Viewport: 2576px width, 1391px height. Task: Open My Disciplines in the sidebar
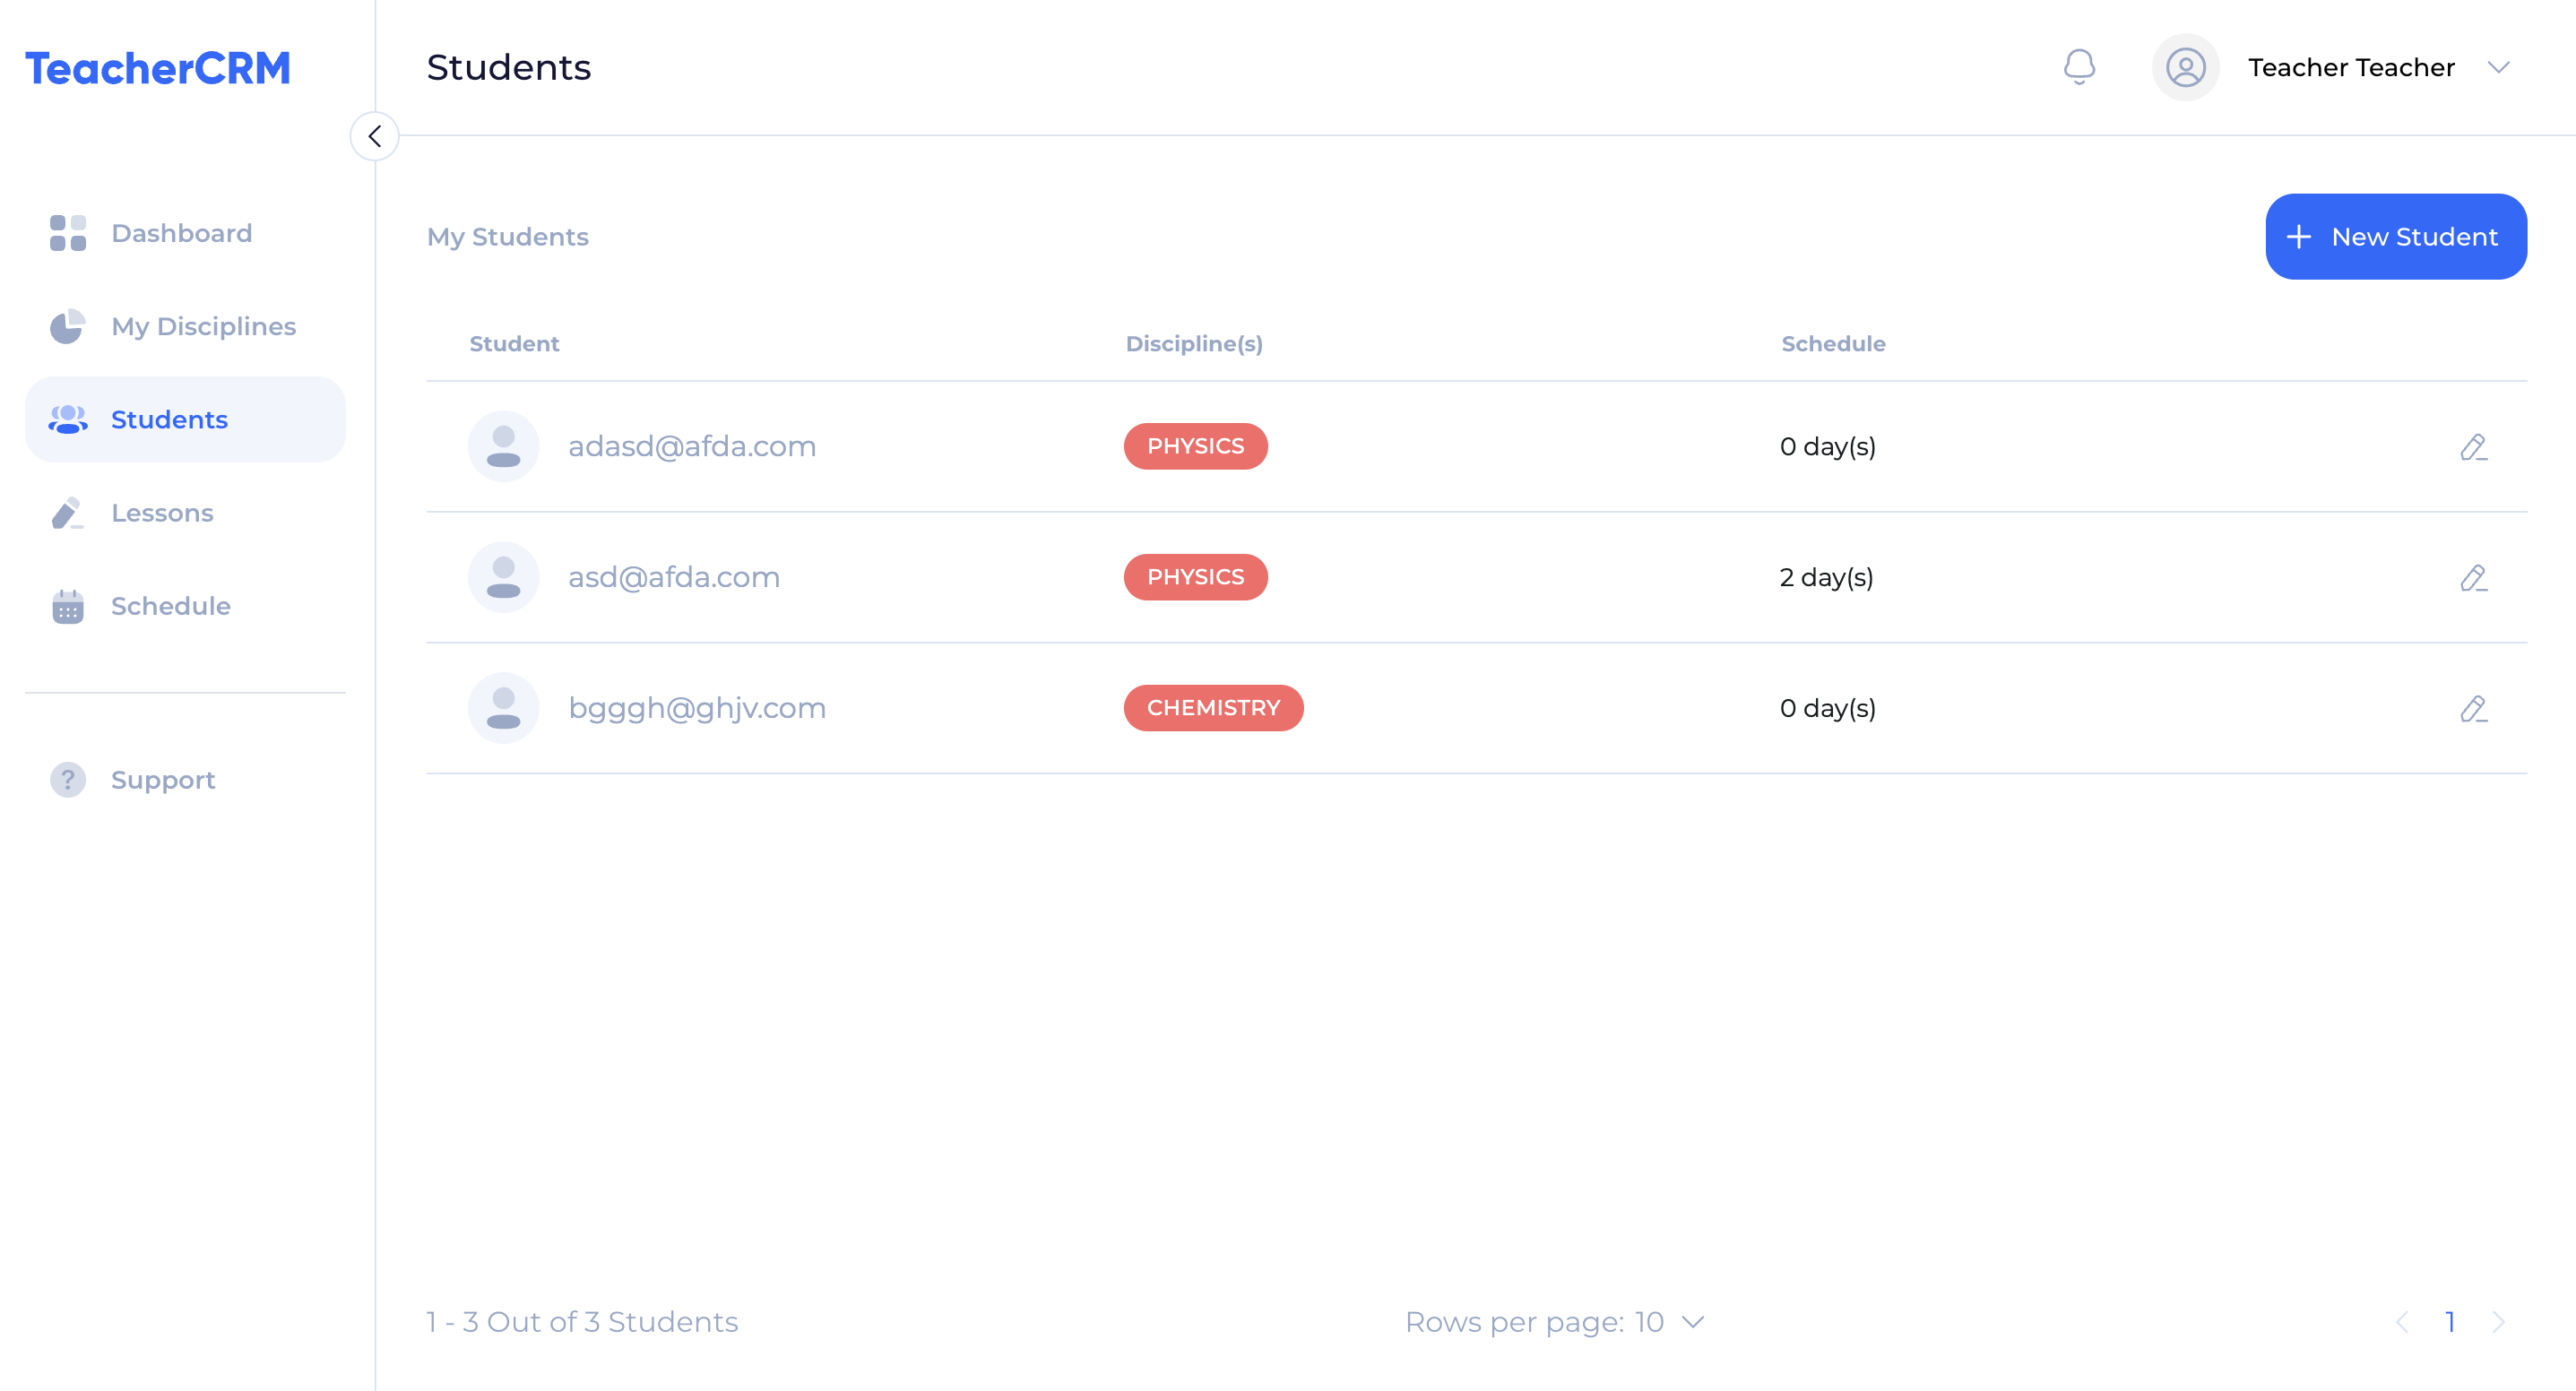203,326
